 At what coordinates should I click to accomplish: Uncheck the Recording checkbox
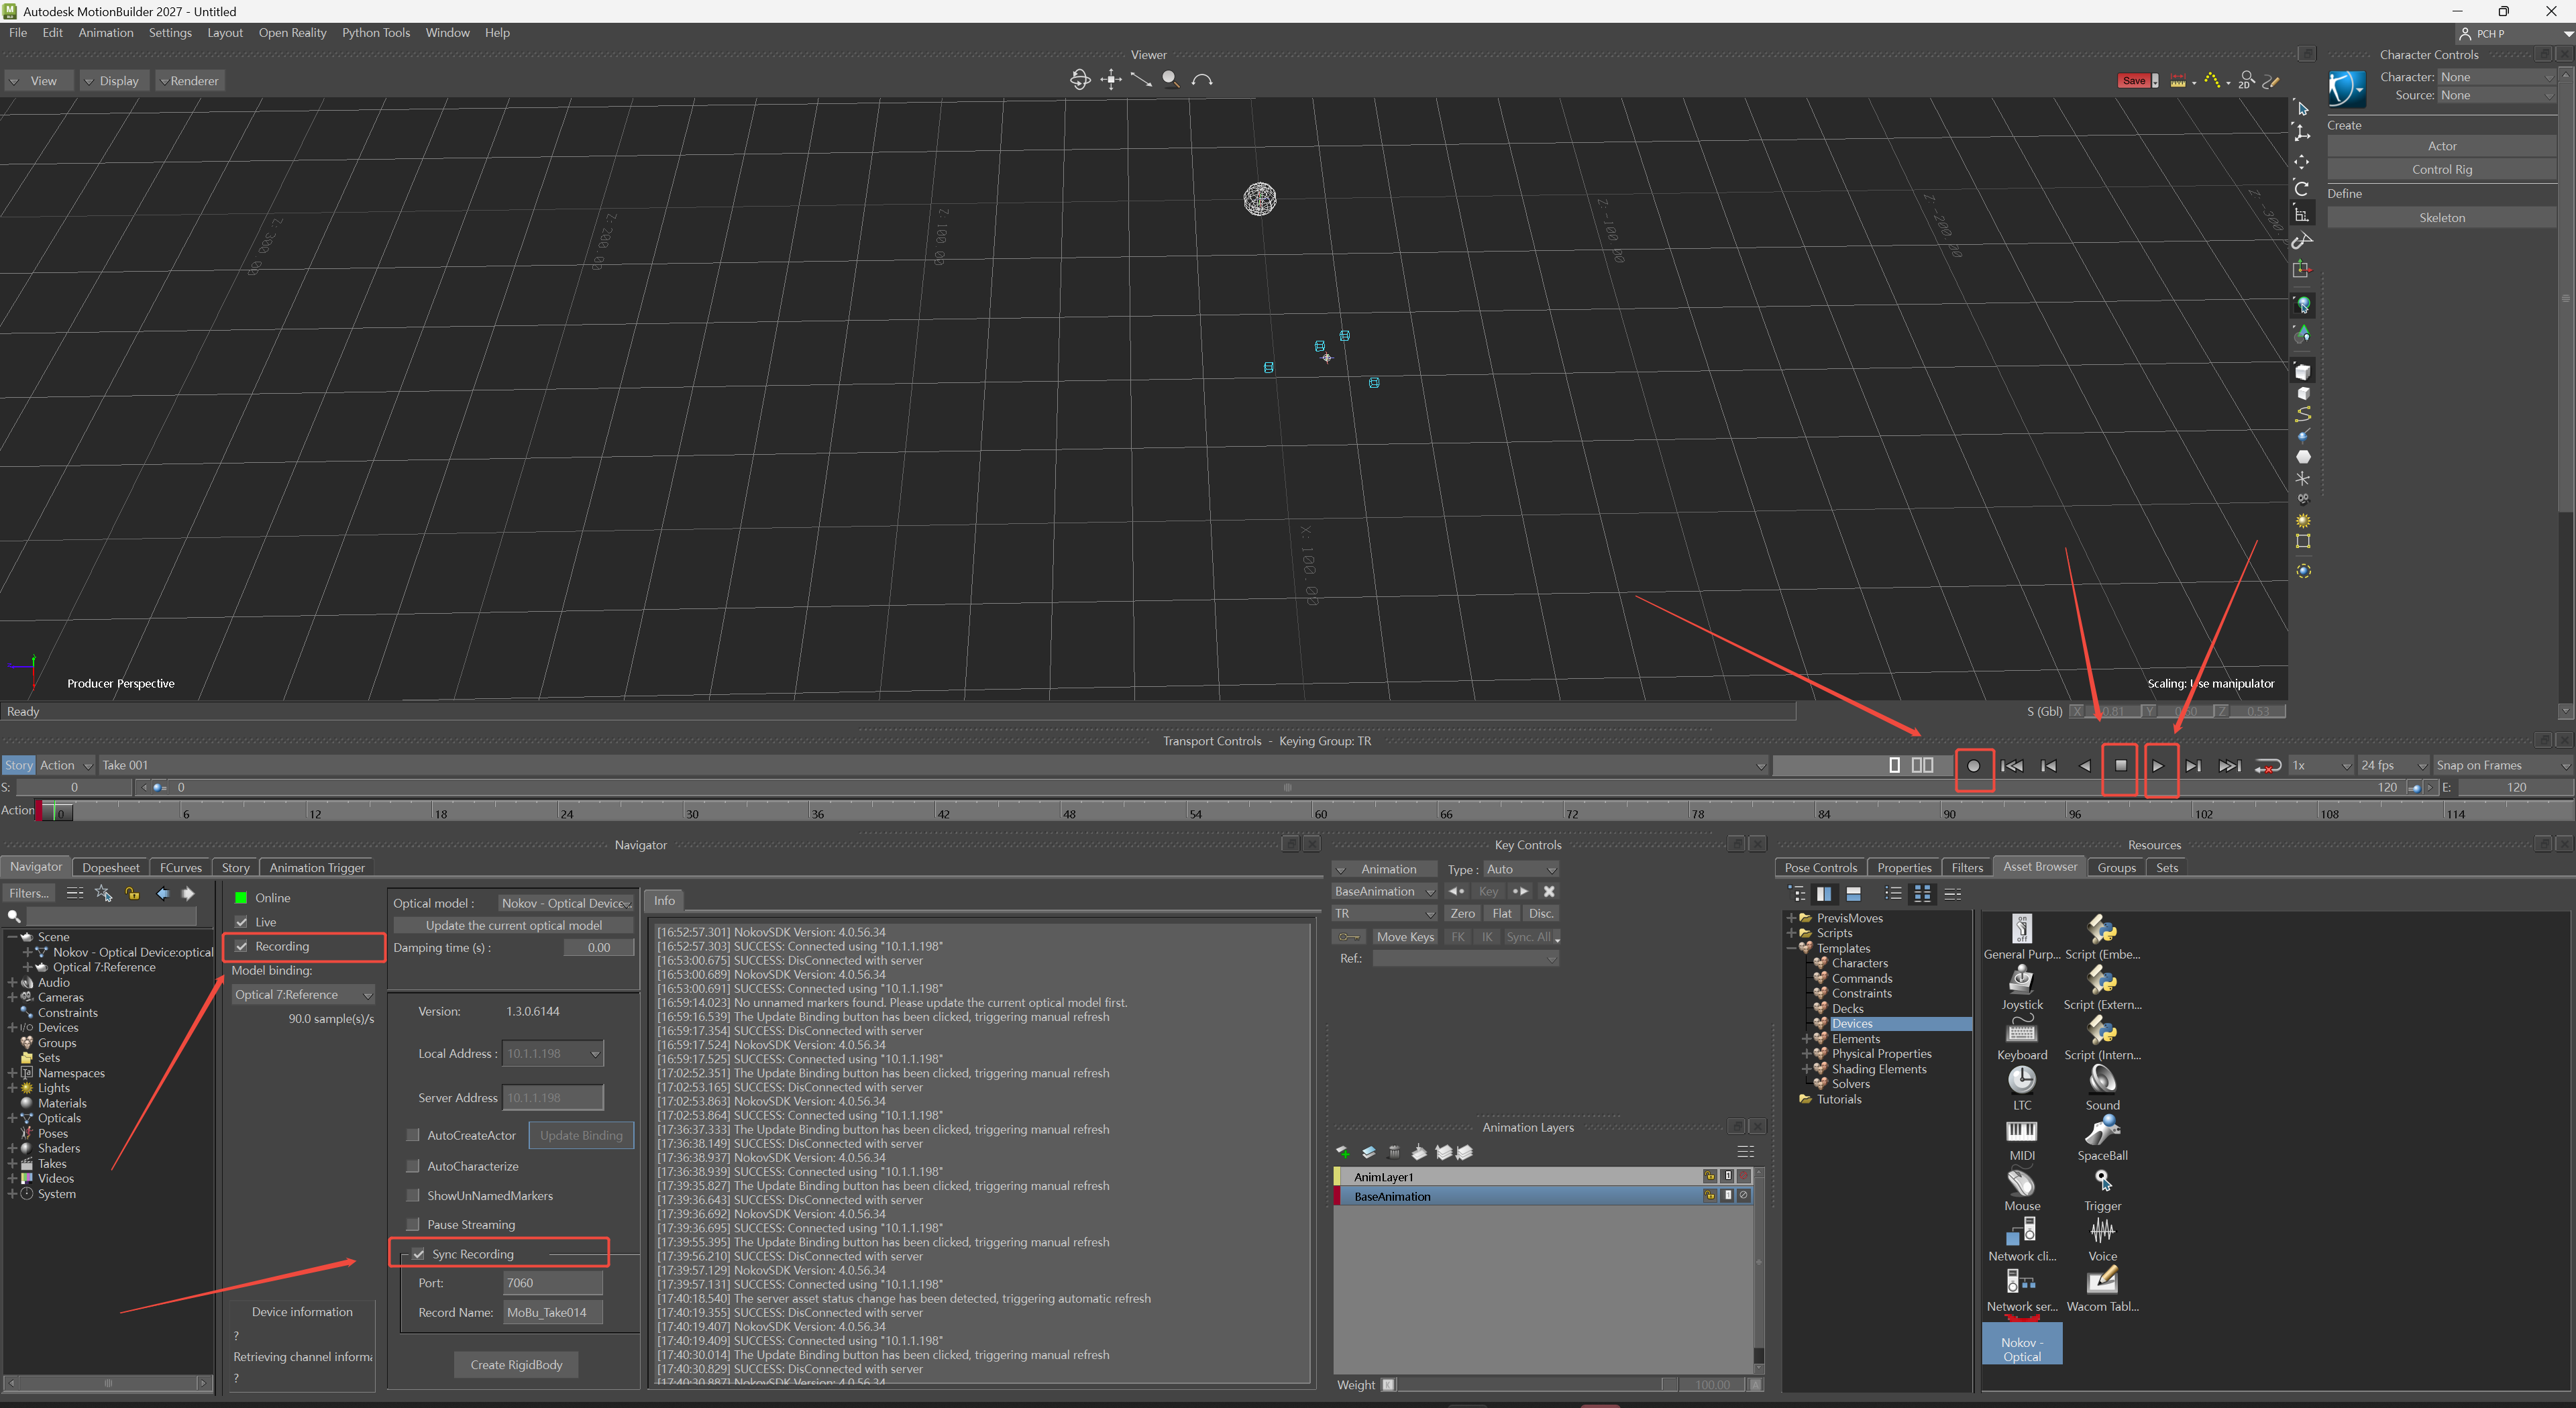(241, 946)
